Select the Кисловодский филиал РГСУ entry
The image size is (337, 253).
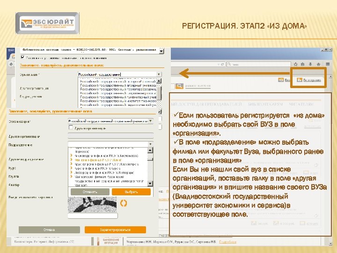pyautogui.click(x=106, y=156)
